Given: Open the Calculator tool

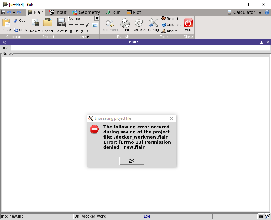Looking at the screenshot, I should (x=241, y=12).
